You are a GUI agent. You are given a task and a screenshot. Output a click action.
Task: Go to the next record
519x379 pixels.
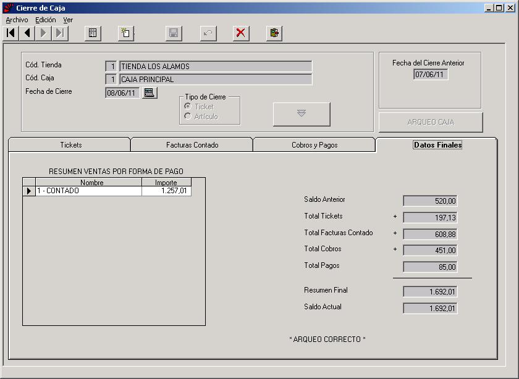pyautogui.click(x=43, y=33)
